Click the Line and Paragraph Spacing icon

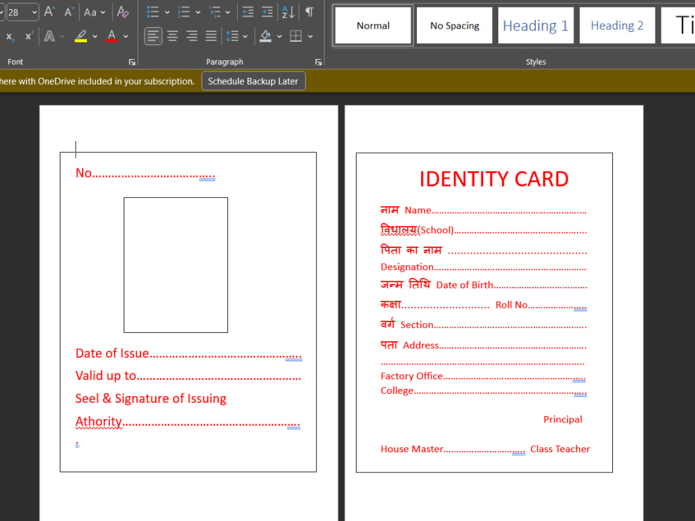[x=232, y=36]
